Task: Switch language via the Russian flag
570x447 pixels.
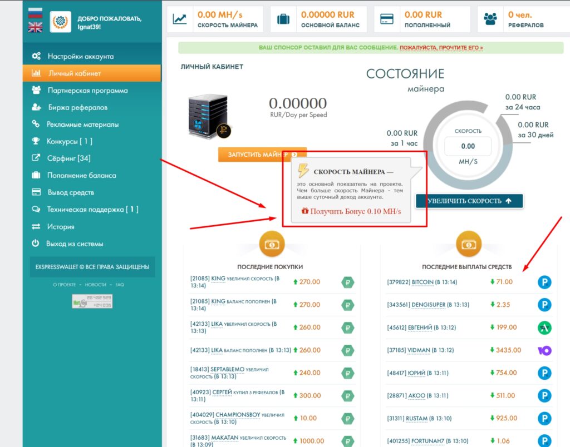Action: 35,13
